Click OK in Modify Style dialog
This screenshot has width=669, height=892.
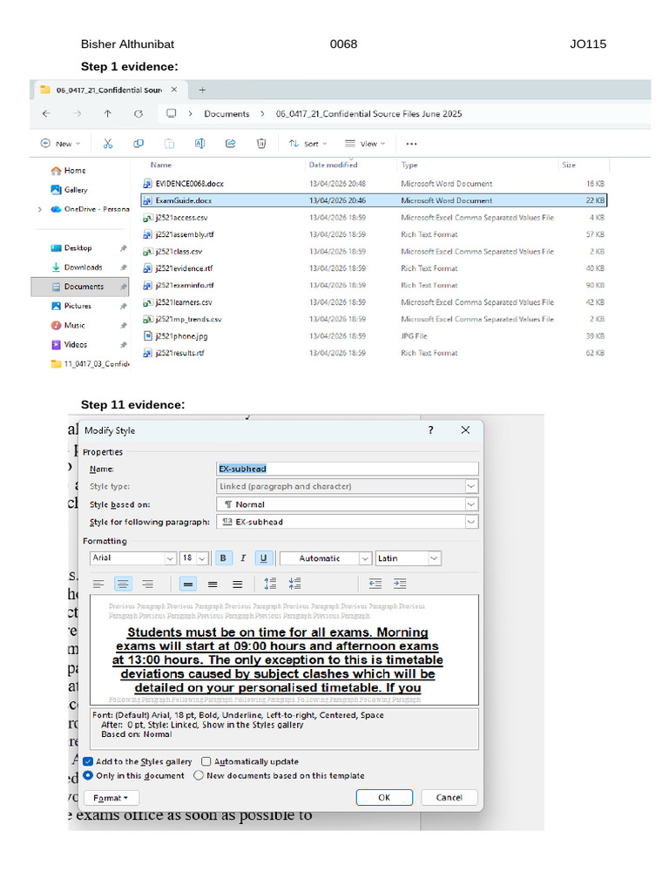[384, 798]
